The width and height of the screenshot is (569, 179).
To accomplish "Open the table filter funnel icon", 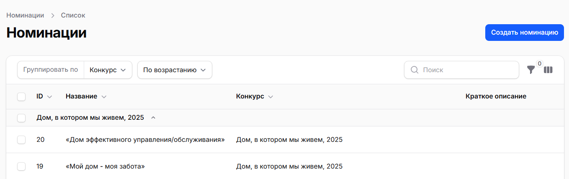I will point(531,70).
